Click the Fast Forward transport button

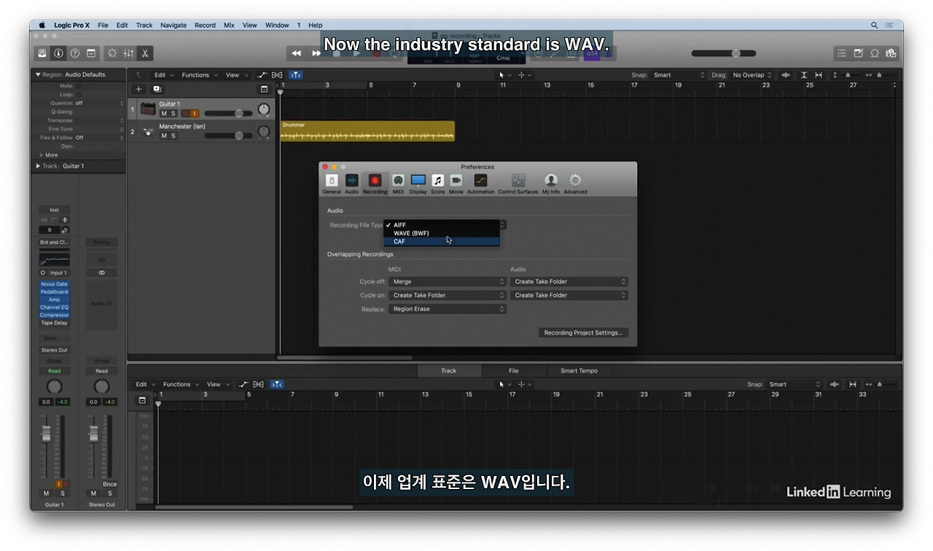316,53
